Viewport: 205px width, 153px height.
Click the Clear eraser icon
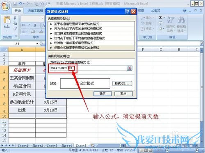coord(160,29)
